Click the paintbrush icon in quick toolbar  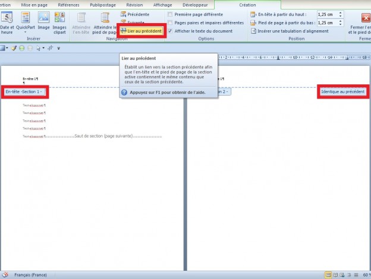(14, 48)
